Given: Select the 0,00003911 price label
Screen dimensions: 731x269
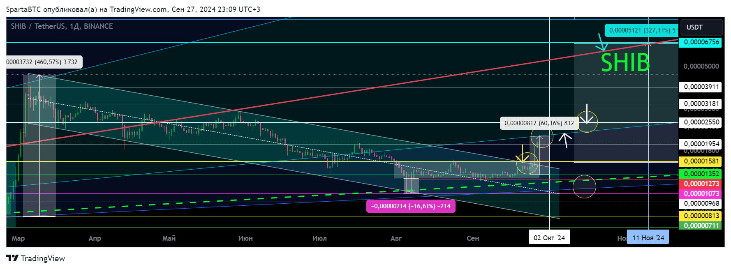Looking at the screenshot, I should [700, 87].
